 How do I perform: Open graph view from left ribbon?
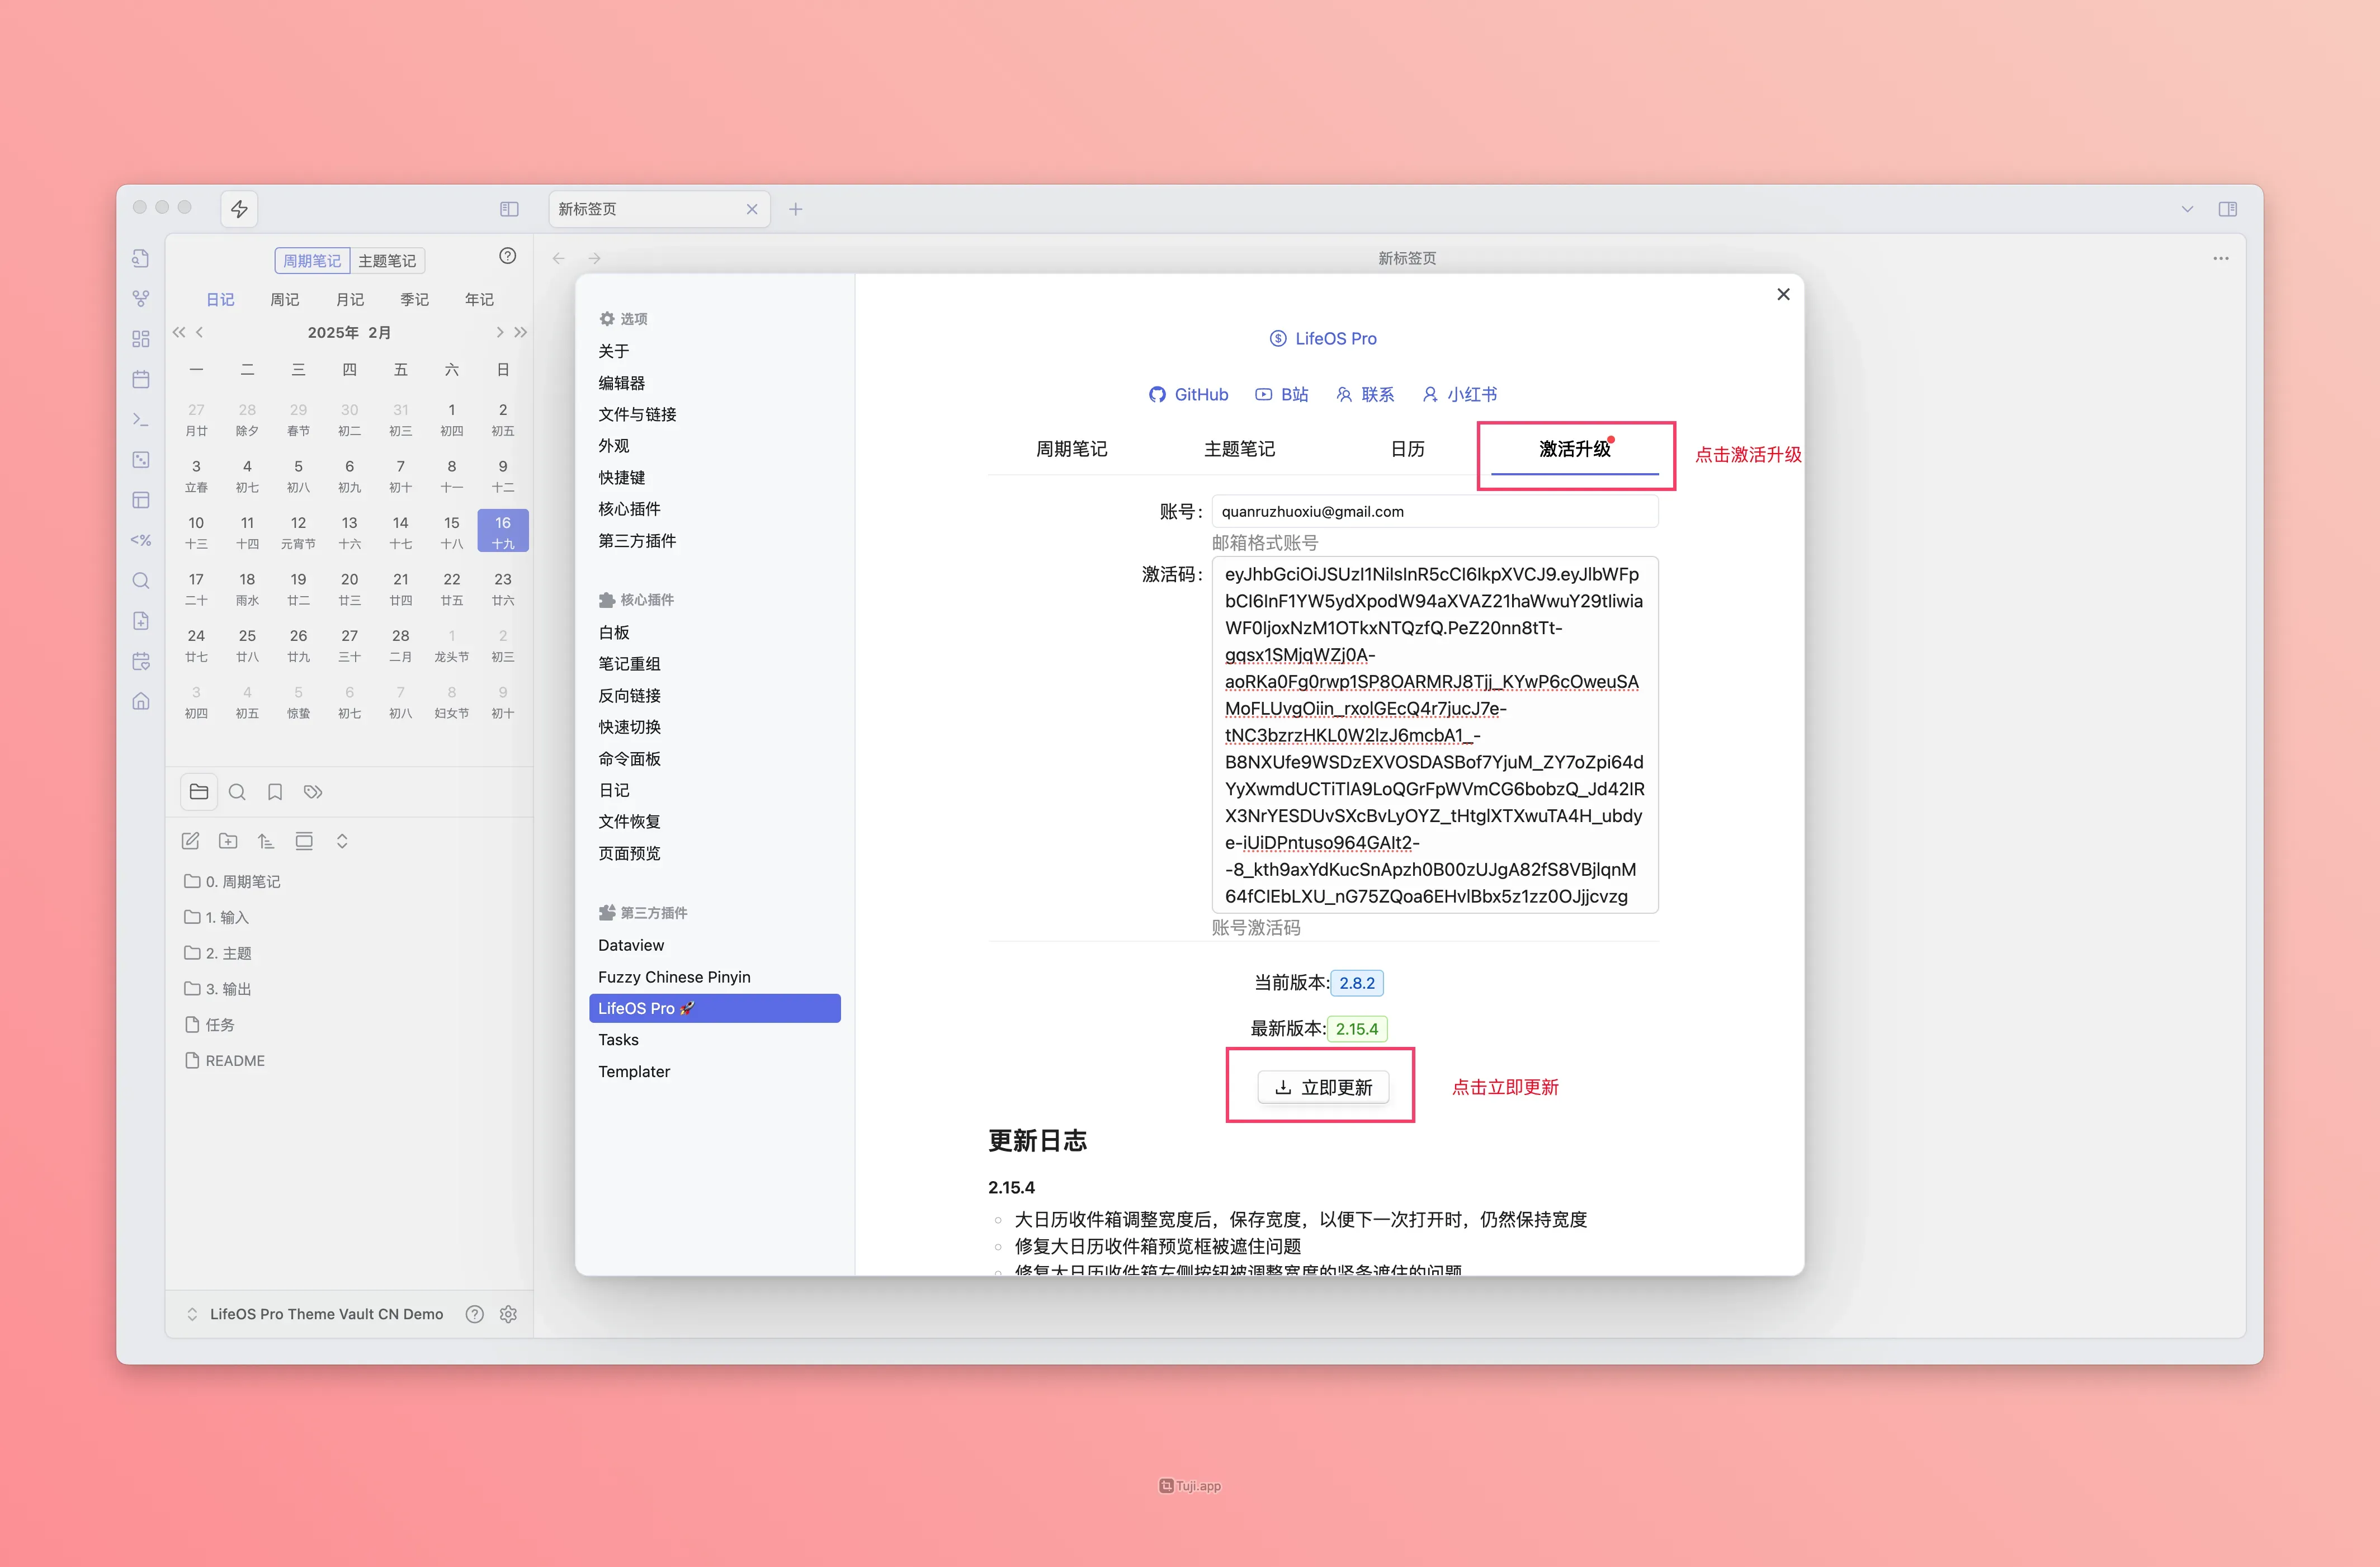(141, 298)
